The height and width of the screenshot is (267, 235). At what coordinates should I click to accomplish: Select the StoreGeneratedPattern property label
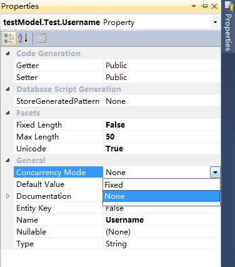[57, 101]
